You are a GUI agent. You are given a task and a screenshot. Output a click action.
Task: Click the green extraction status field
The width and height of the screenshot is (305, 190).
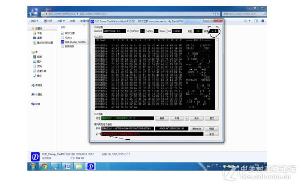[x=127, y=118]
